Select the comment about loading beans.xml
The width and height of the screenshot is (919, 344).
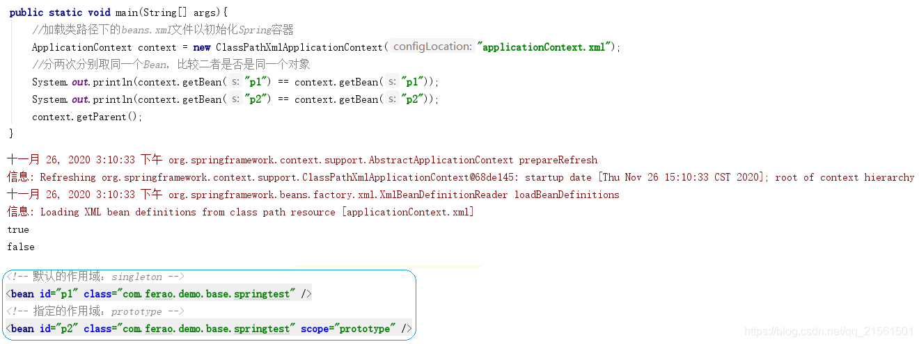click(x=163, y=30)
